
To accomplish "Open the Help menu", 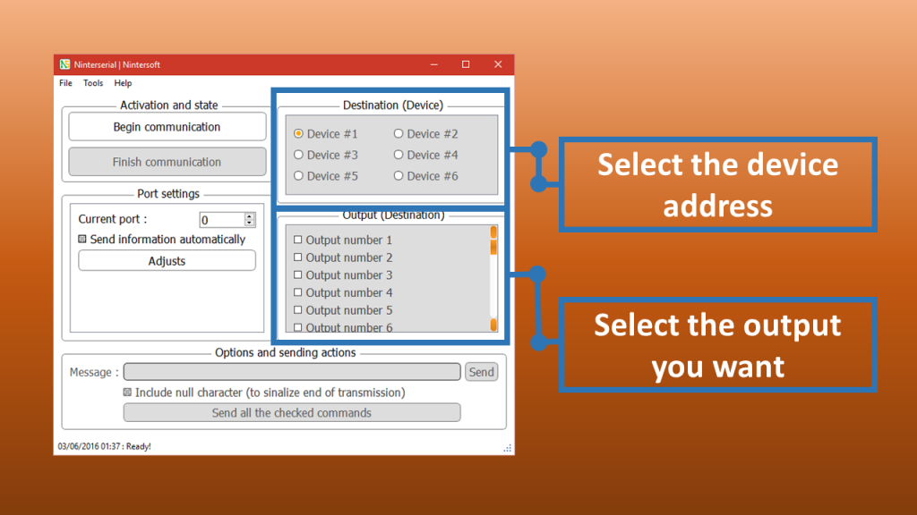I will click(123, 83).
